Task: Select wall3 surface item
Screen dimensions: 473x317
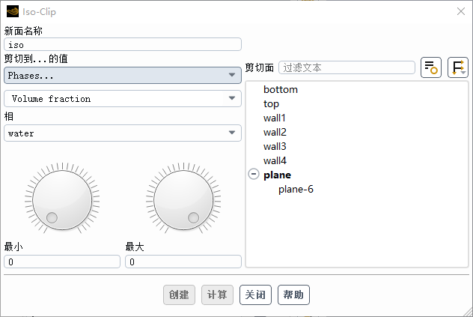Action: tap(275, 146)
